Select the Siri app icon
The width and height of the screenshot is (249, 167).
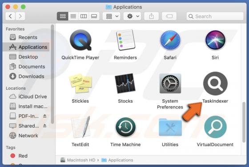click(215, 40)
